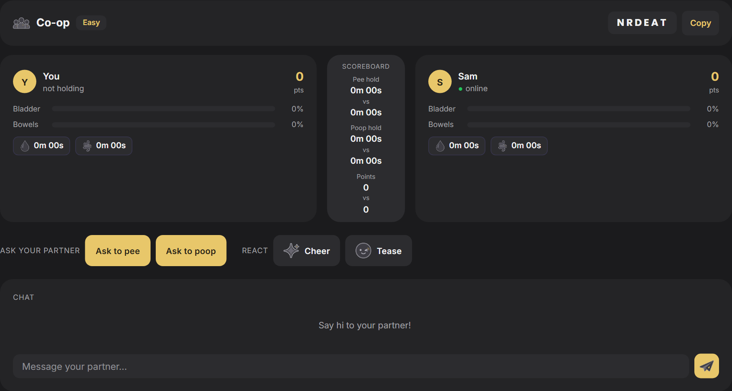
Task: Click Sam's Bowels progress bar
Action: tap(579, 124)
